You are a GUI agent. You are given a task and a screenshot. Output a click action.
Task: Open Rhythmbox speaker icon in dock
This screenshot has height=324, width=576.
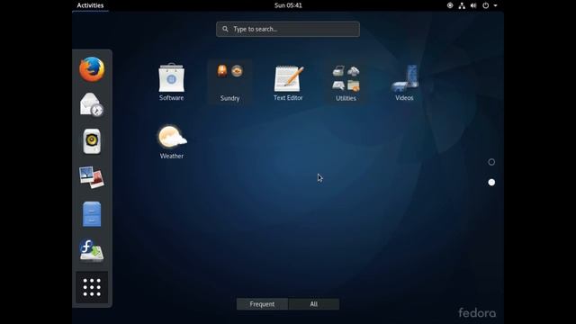coord(92,141)
